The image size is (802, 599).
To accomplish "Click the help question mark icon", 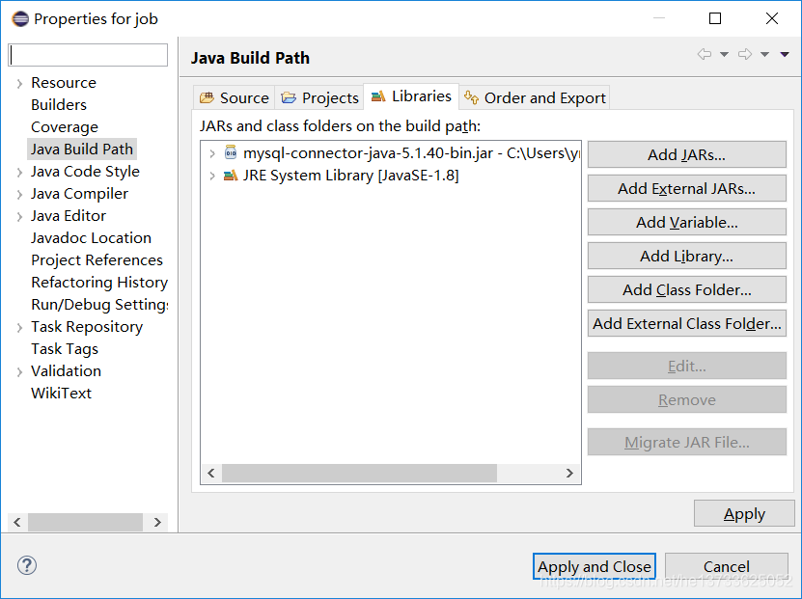I will [x=27, y=565].
